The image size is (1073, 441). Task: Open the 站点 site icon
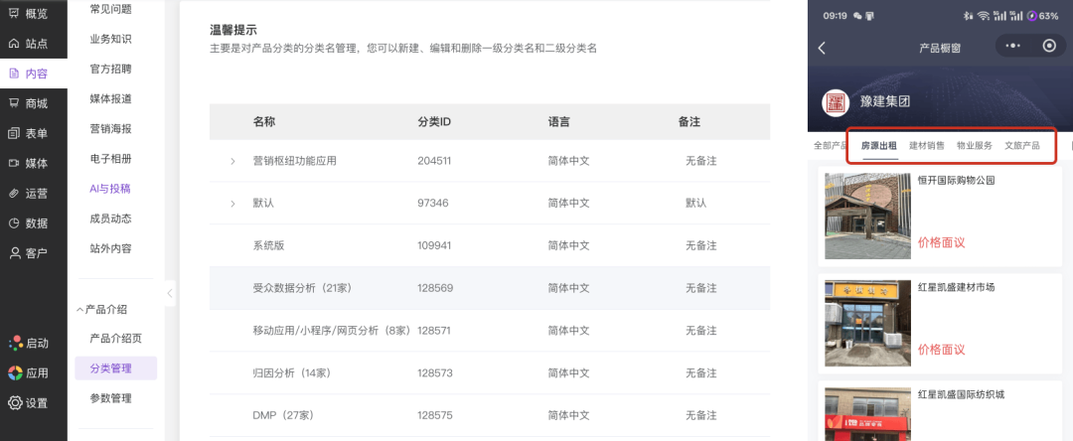click(14, 43)
